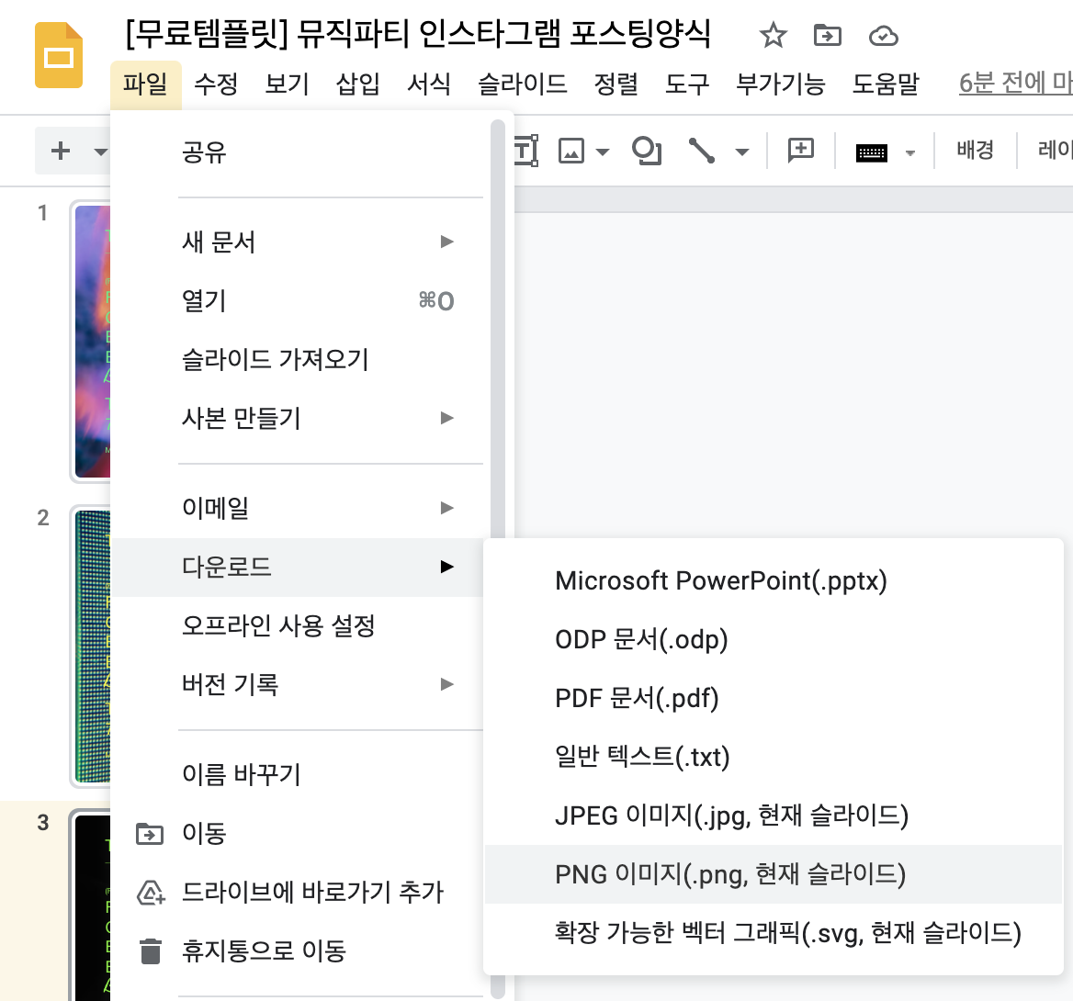
Task: Click the last edit time link
Action: pos(1015,84)
